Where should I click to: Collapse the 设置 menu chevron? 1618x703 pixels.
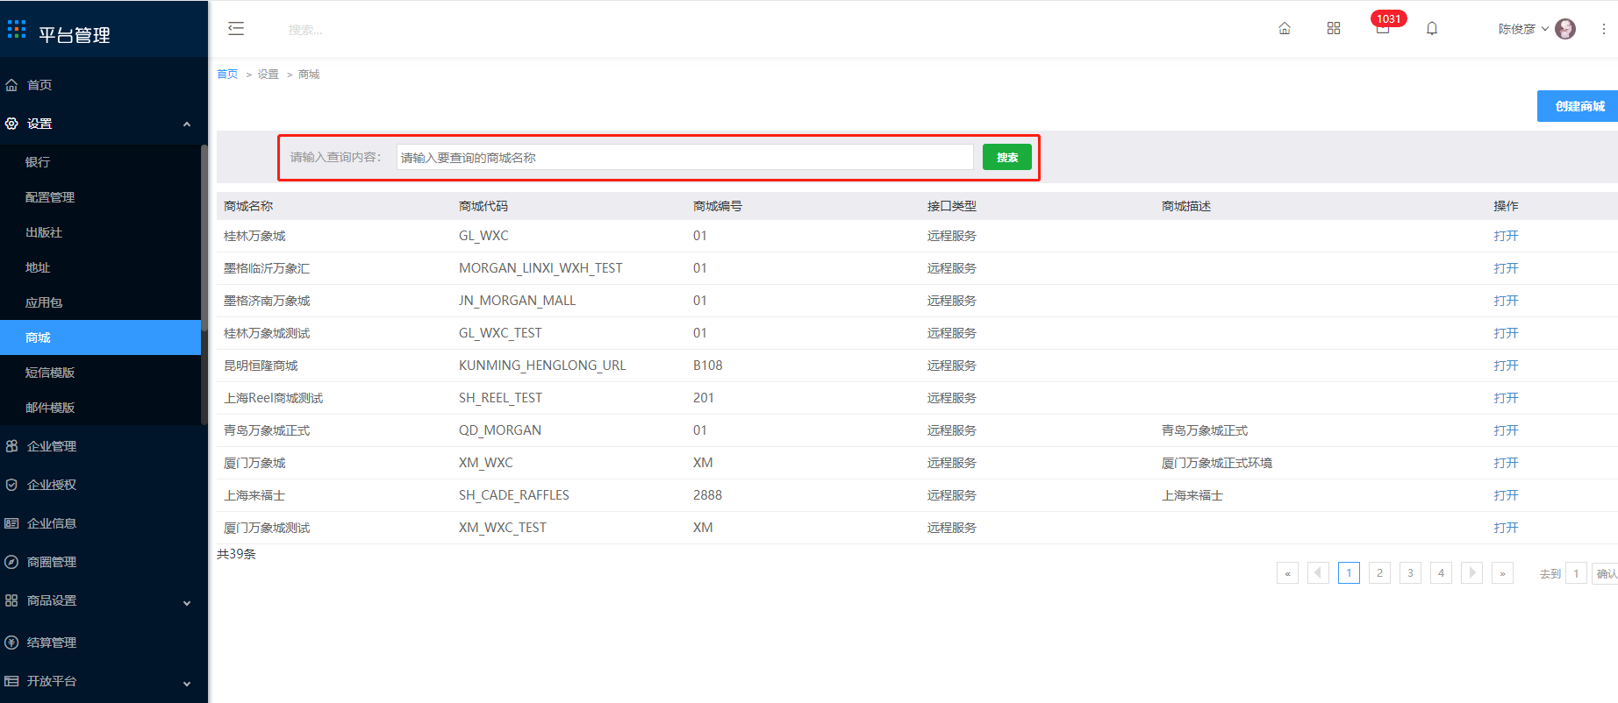pos(187,124)
